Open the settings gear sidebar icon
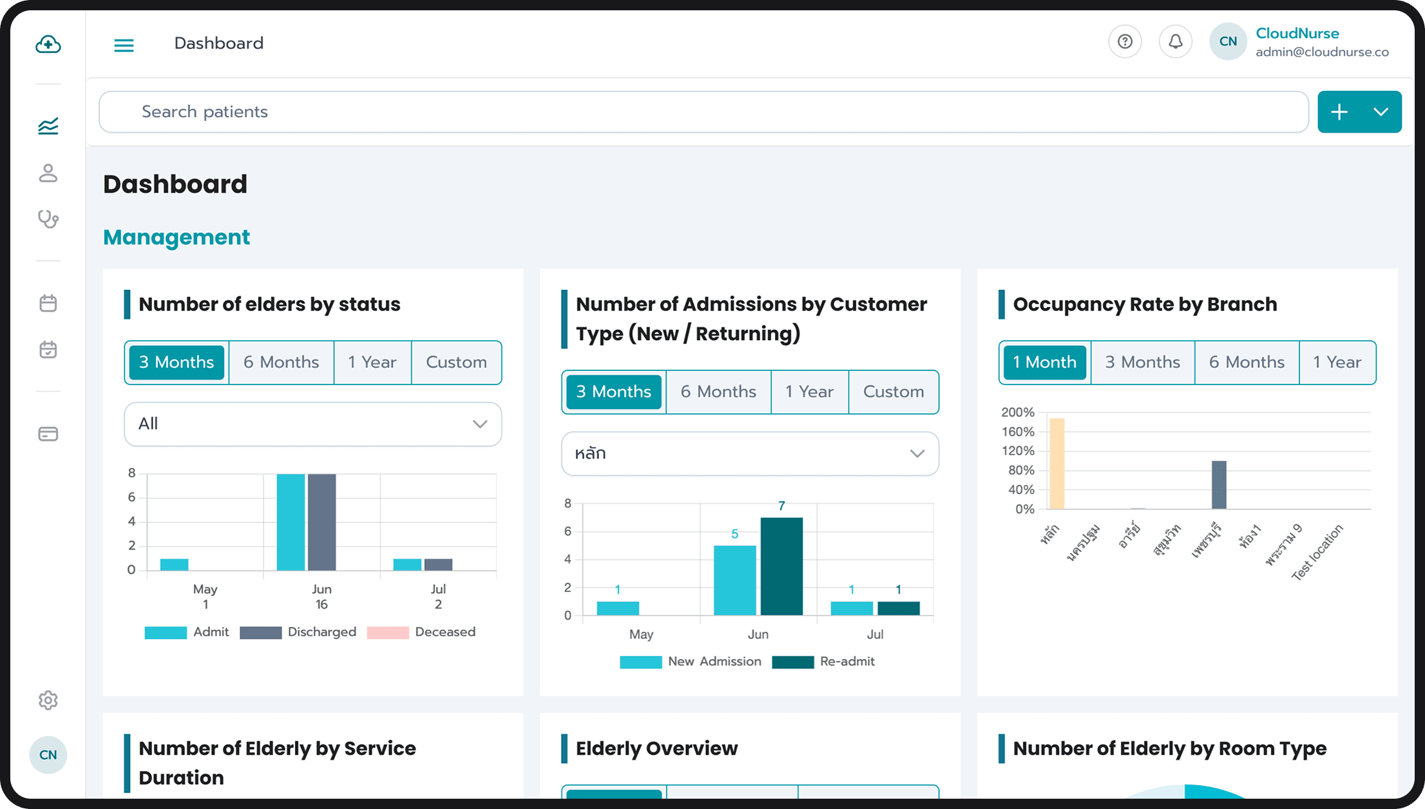 48,700
